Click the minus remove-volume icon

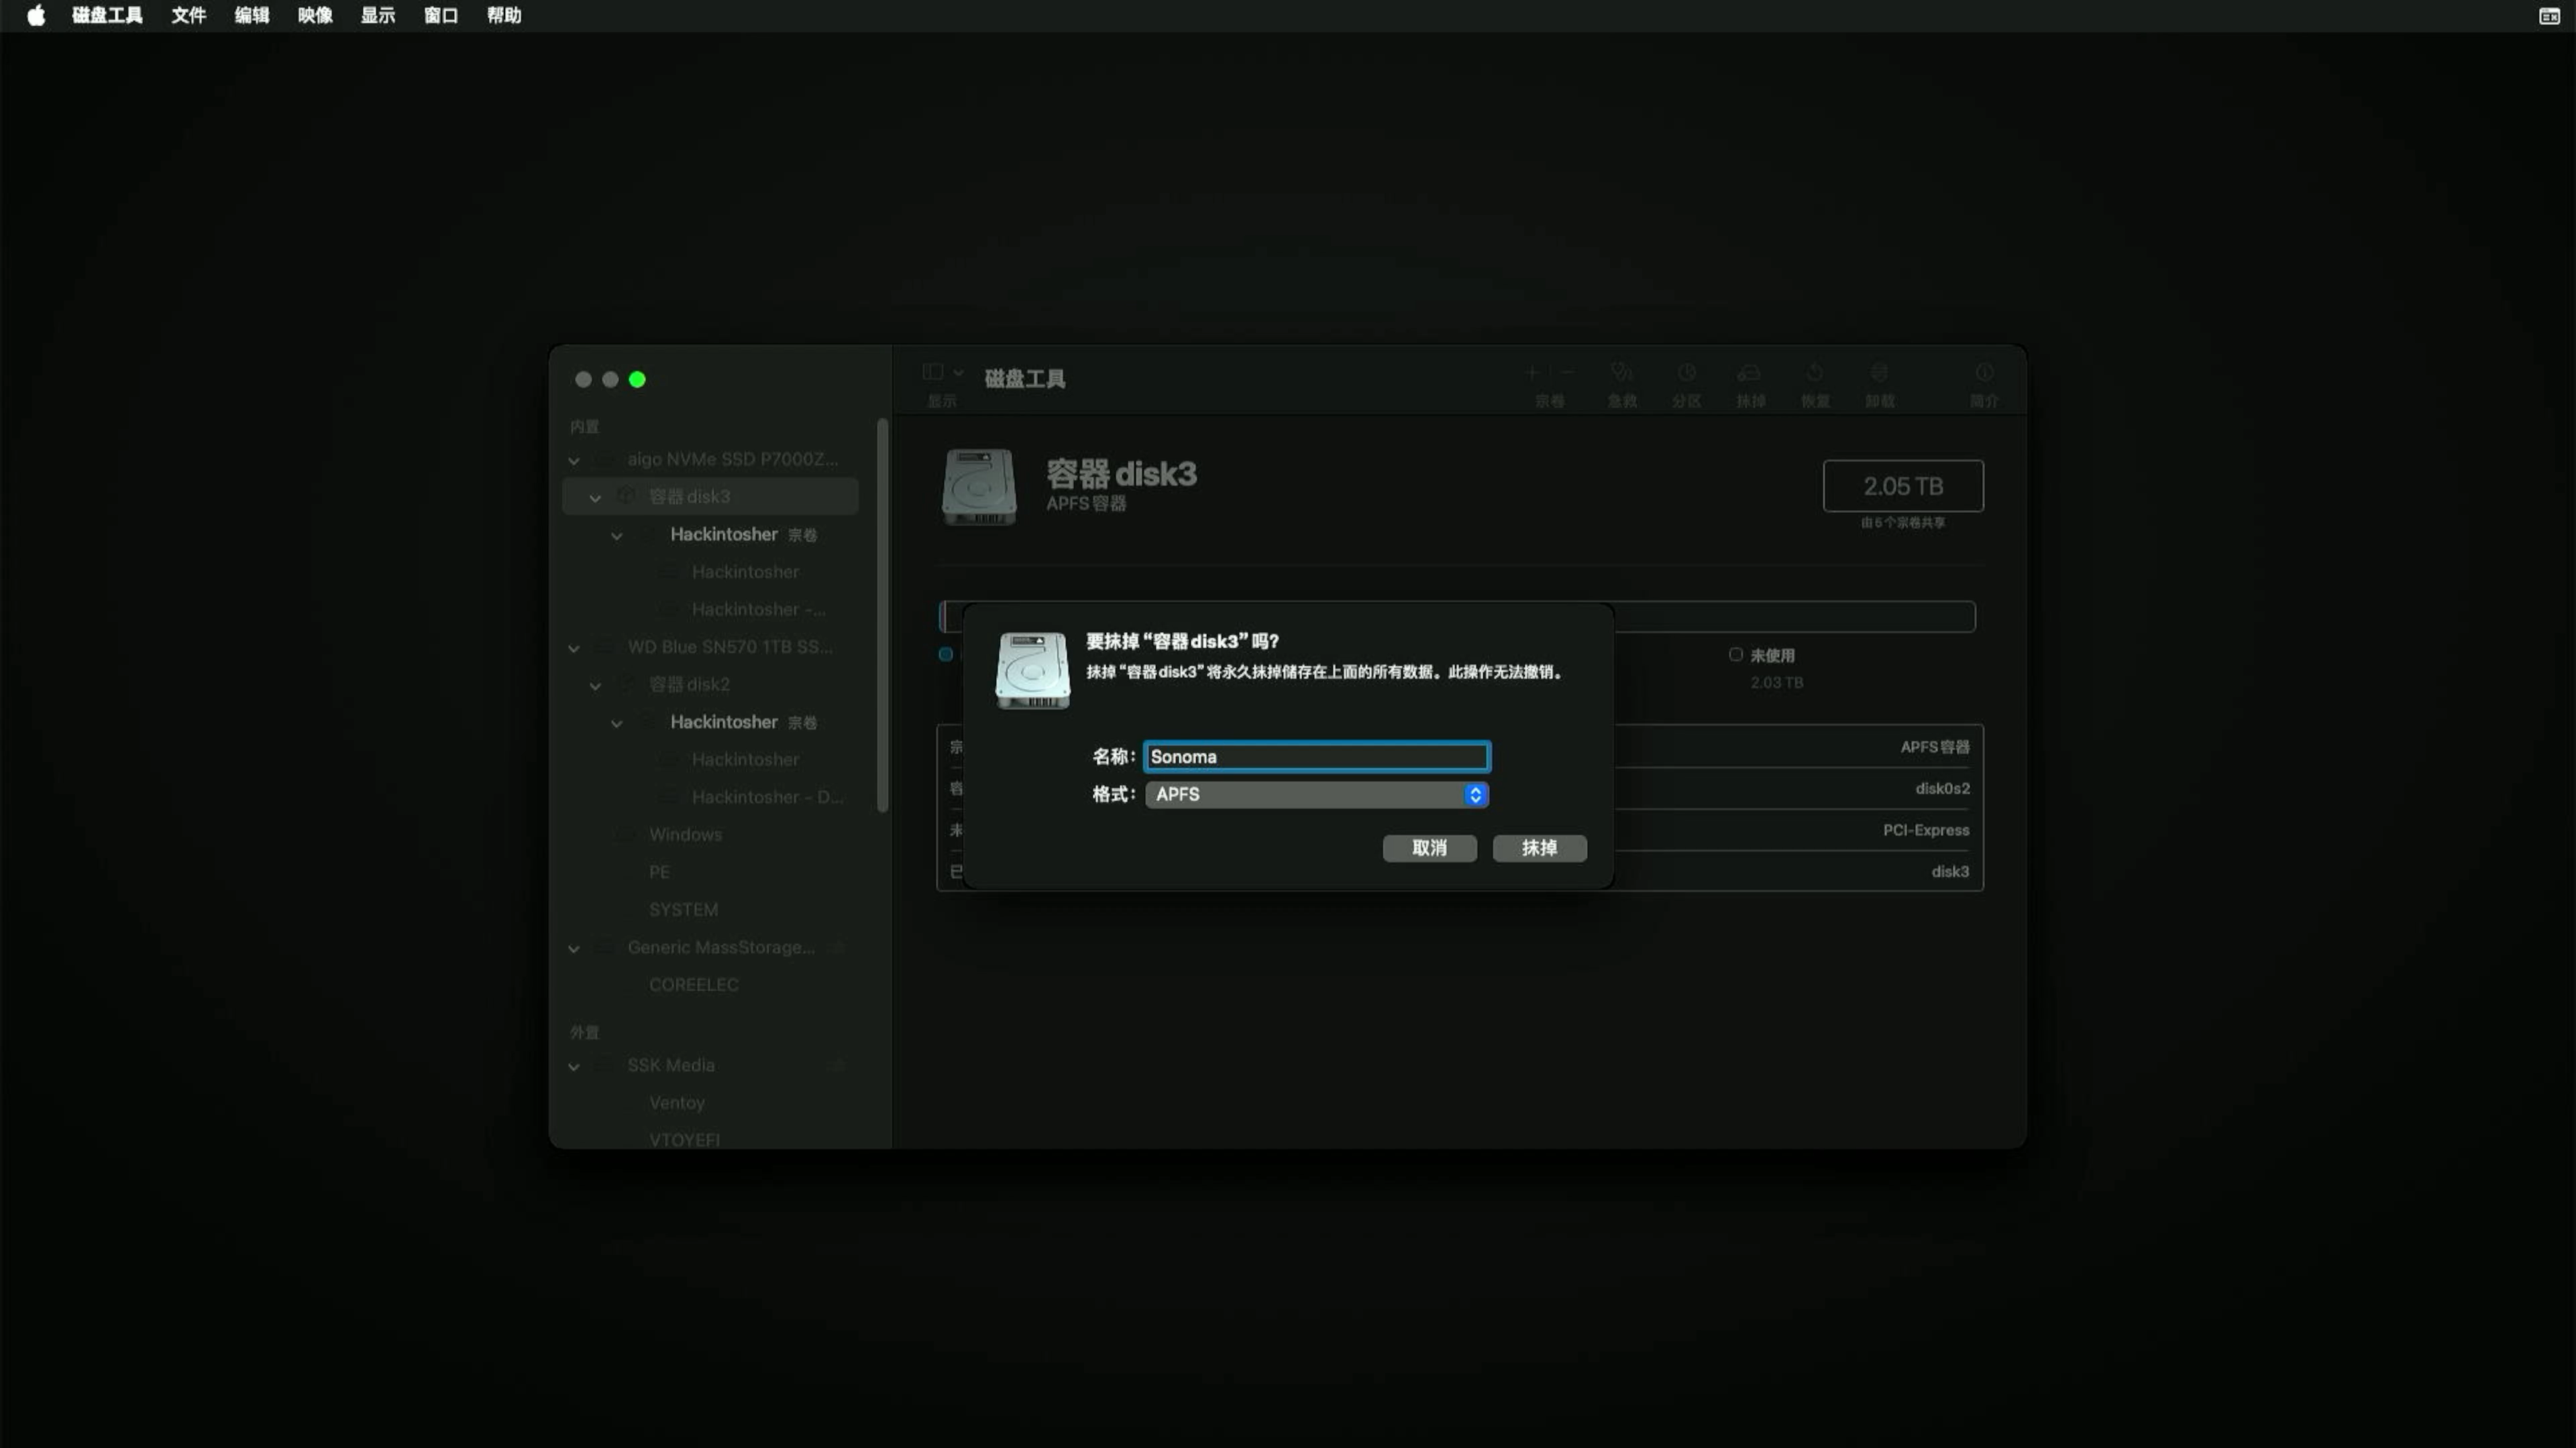click(x=1567, y=372)
